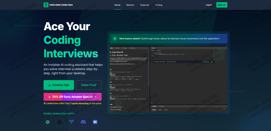Click the download arrow icon on Desktop App
Viewport: 271px width, 131px height.
point(49,85)
